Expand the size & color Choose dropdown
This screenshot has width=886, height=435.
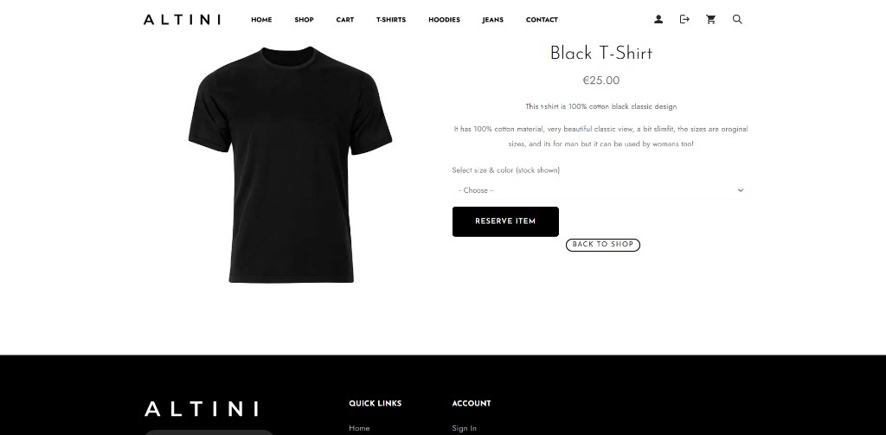[x=600, y=190]
